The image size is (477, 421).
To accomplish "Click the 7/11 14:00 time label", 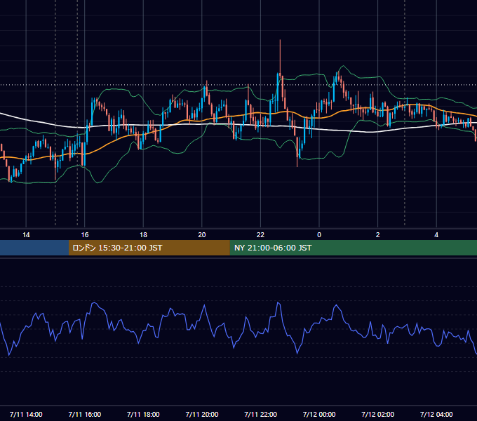I will (x=26, y=414).
